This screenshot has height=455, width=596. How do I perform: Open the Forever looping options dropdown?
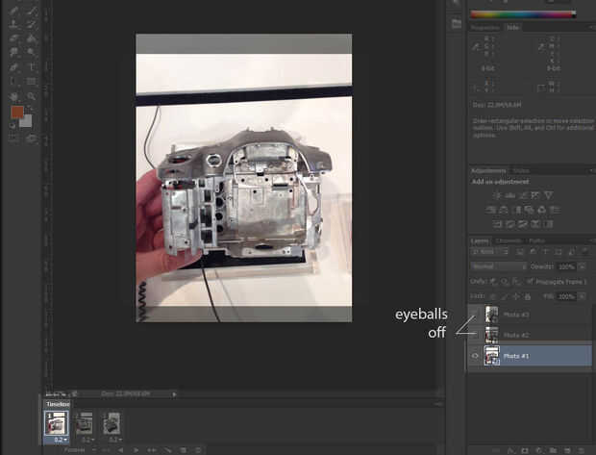(78, 450)
